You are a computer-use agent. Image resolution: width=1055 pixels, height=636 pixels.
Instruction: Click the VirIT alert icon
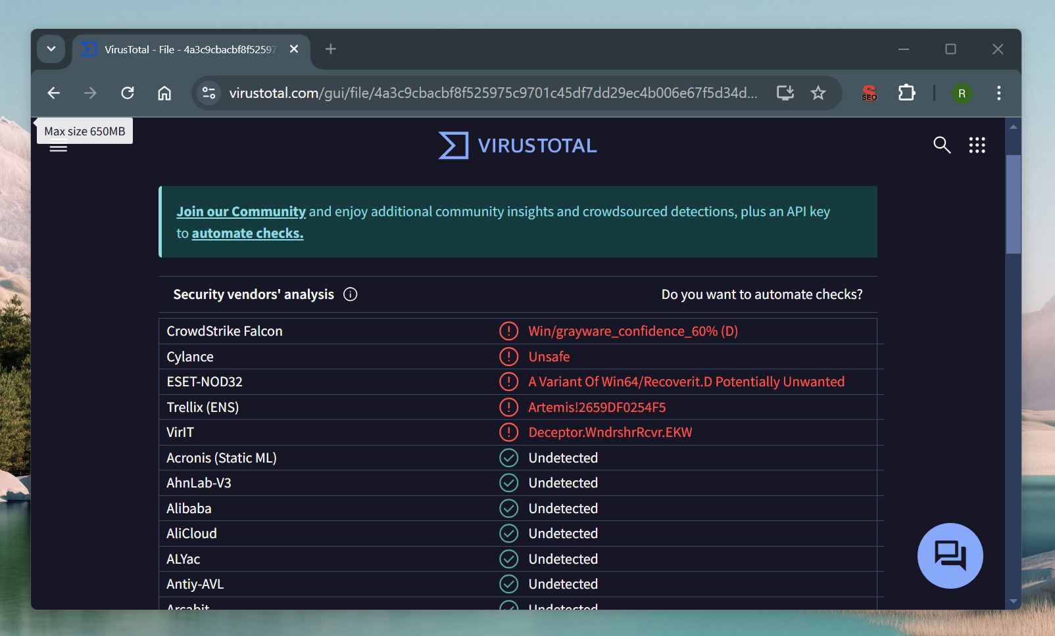508,432
